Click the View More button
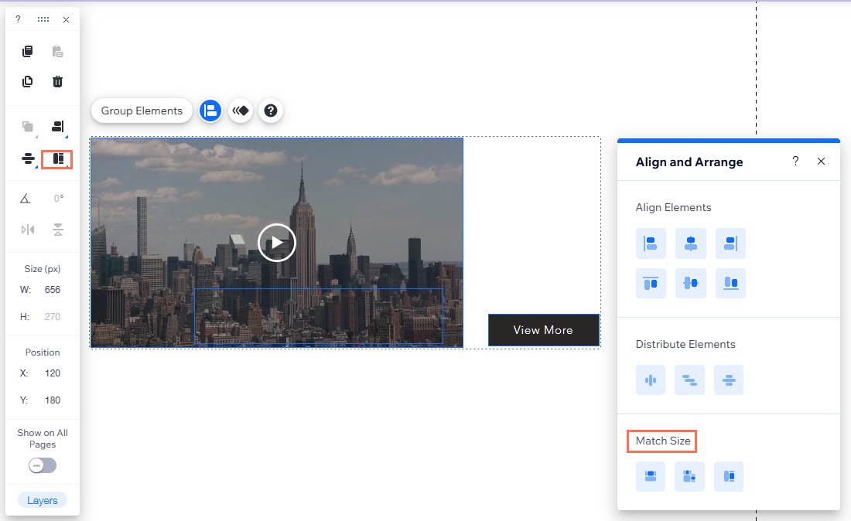Viewport: 851px width, 521px height. coord(543,330)
